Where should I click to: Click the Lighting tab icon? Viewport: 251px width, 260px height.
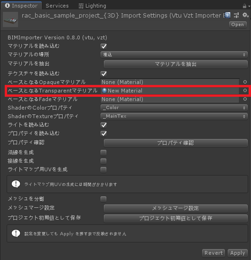81,6
